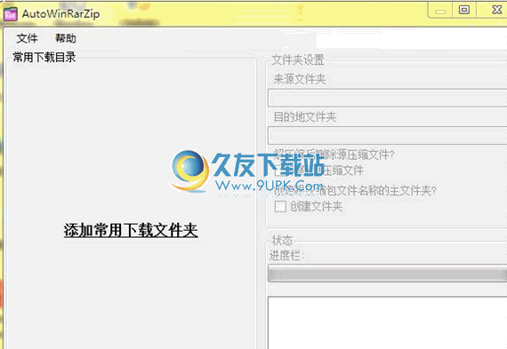The height and width of the screenshot is (349, 507).
Task: Click the 文件夹设置 group label
Action: [x=298, y=60]
